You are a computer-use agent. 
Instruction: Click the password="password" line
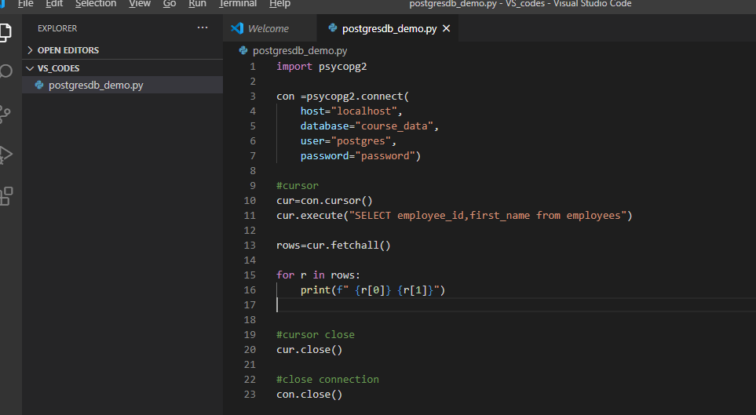(360, 156)
